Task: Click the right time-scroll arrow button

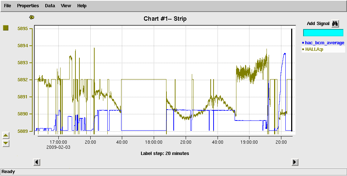Action: click(294, 162)
